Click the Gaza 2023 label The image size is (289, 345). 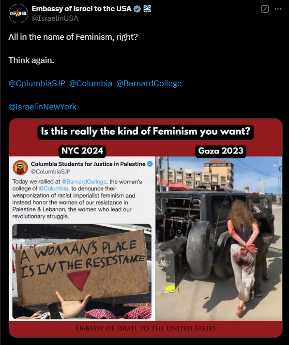pyautogui.click(x=221, y=151)
